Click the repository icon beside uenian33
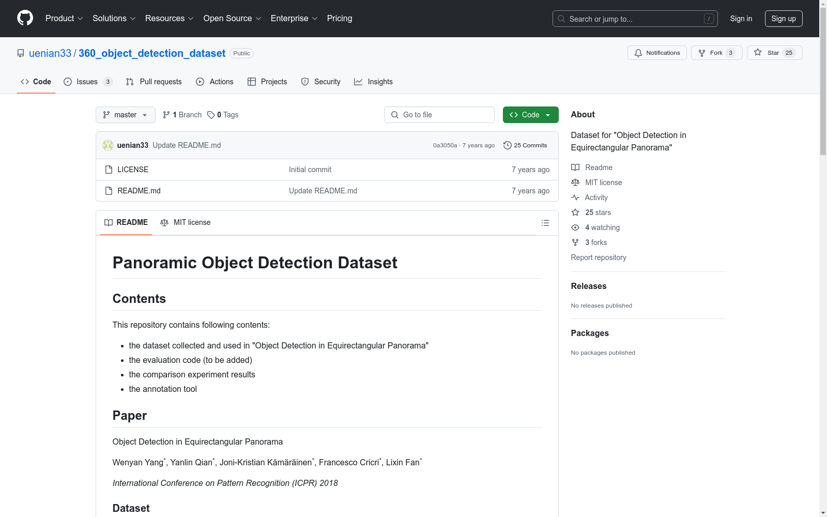 [21, 53]
